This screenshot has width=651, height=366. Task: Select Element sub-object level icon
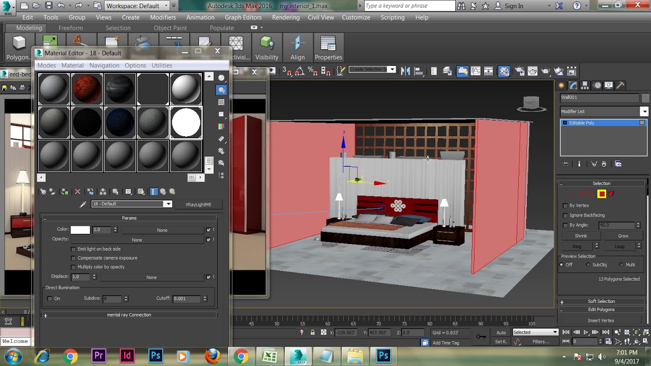pyautogui.click(x=611, y=194)
